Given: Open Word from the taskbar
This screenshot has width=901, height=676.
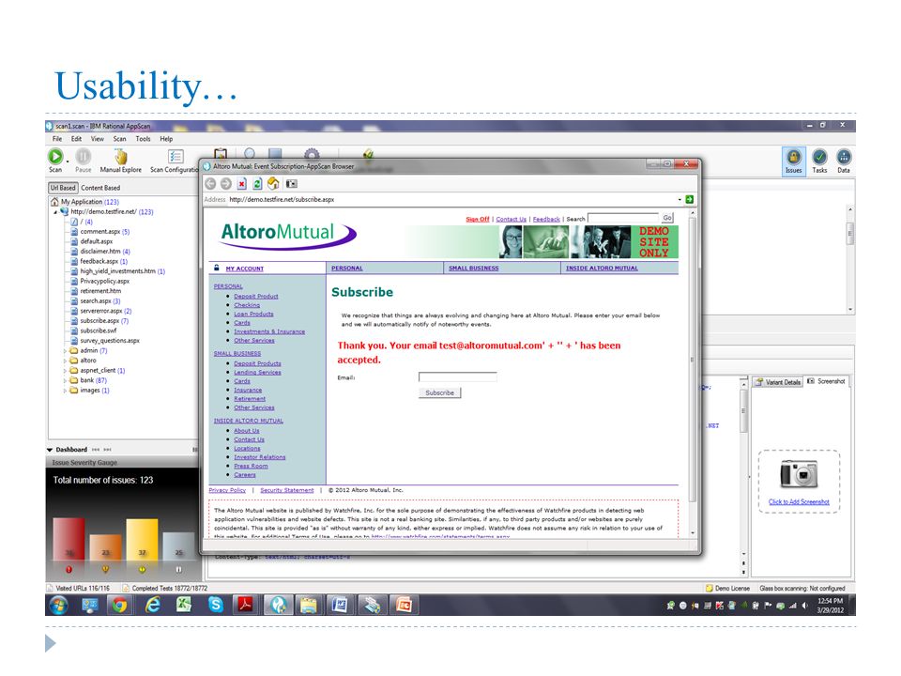Looking at the screenshot, I should point(340,605).
